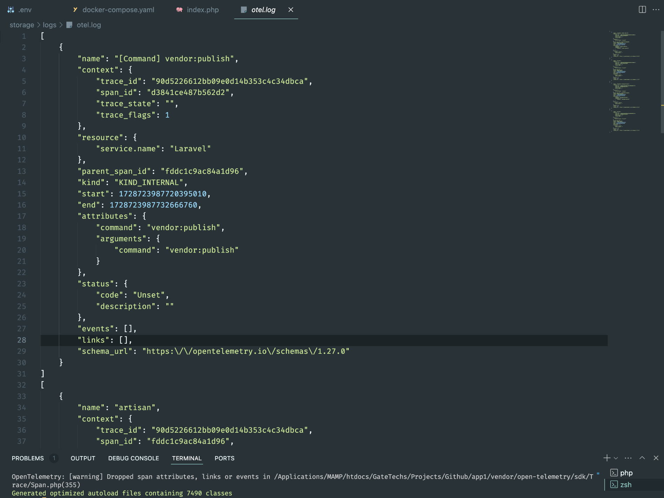Viewport: 664px width, 498px height.
Task: Click the OpenTelemetry warning text in terminal
Action: click(x=303, y=481)
